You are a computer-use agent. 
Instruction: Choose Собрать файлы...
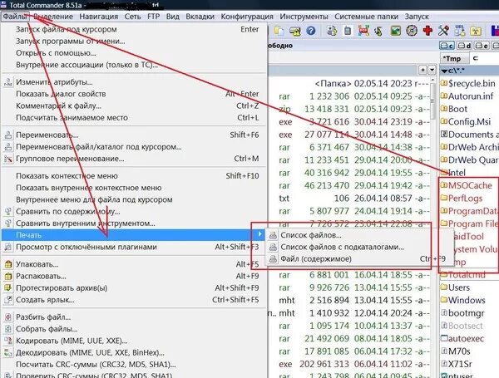(x=134, y=329)
